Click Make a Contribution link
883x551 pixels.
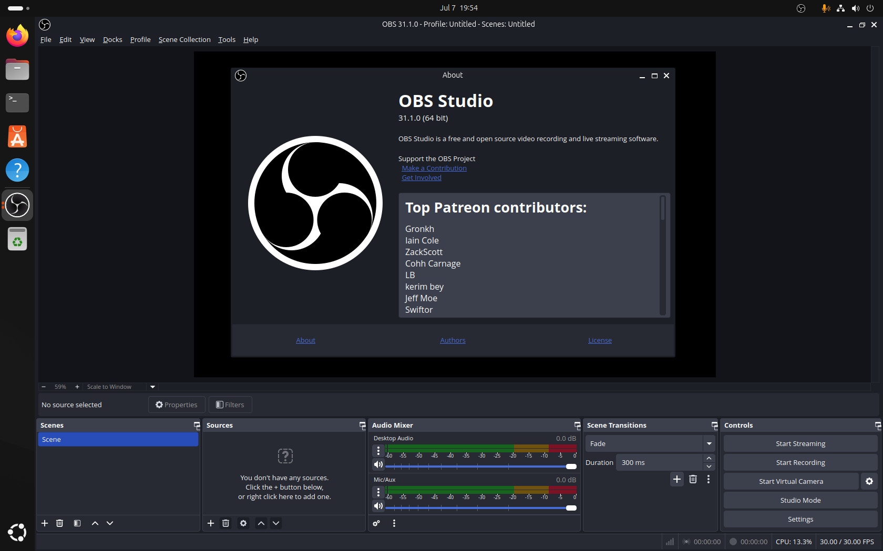point(434,168)
